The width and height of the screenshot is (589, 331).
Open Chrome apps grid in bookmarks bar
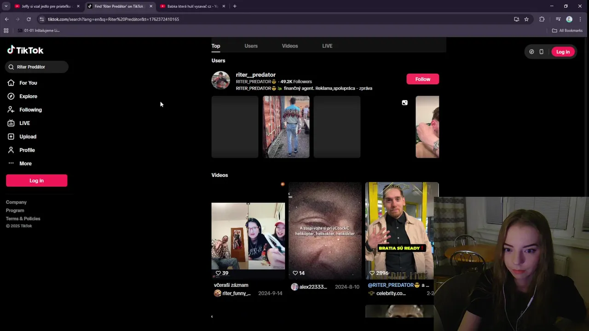6,30
